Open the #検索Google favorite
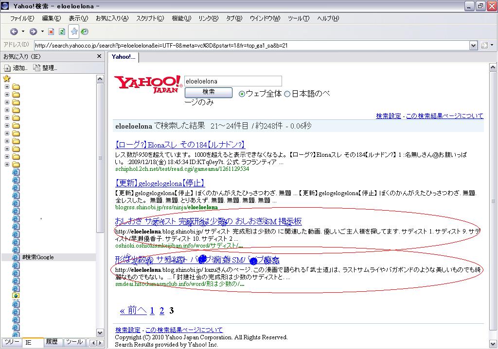This screenshot has width=498, height=349. tap(38, 257)
